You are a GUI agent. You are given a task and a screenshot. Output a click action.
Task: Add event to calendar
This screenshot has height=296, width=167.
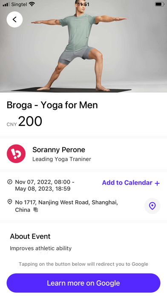coord(131,183)
